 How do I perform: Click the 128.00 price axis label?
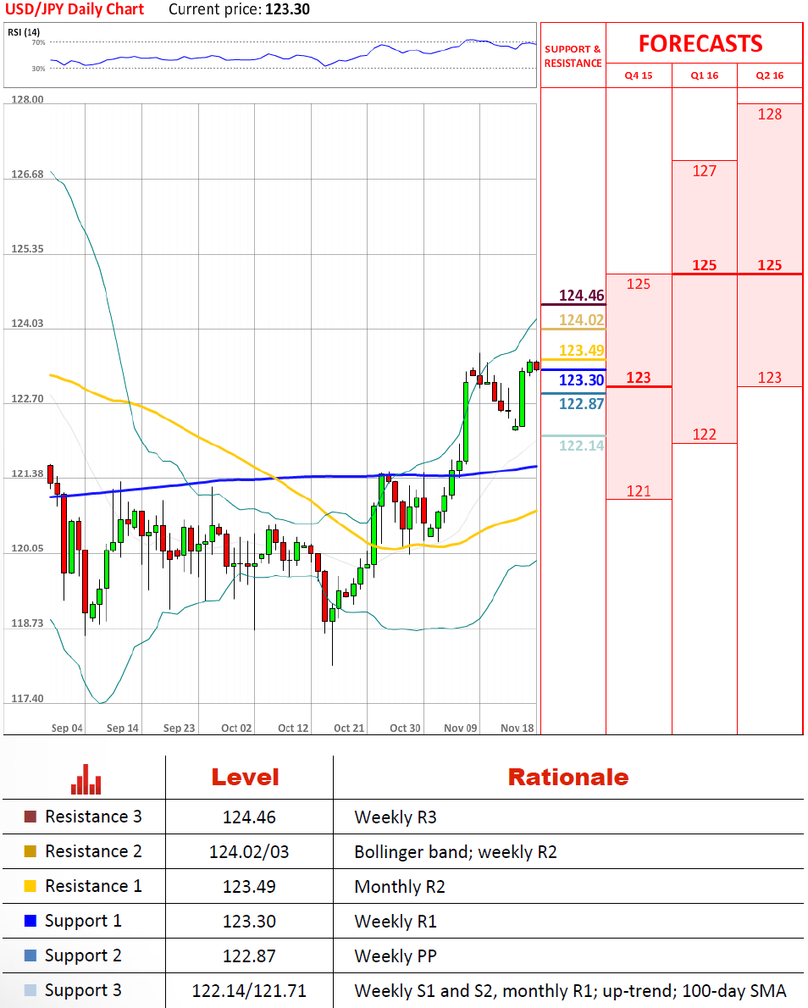click(27, 100)
